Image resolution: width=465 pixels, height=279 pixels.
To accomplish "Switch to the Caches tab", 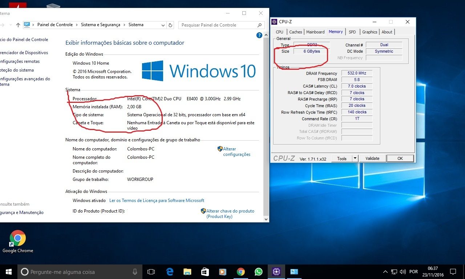I will tap(295, 32).
